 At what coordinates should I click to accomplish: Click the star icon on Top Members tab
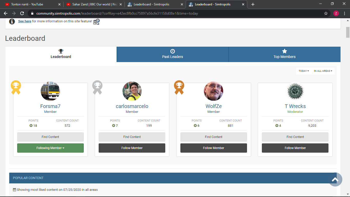click(284, 51)
